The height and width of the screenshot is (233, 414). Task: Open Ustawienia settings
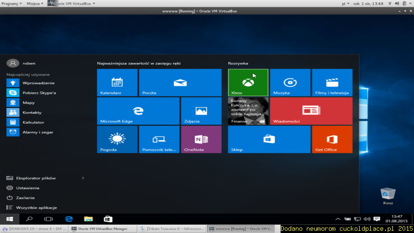[x=28, y=188]
